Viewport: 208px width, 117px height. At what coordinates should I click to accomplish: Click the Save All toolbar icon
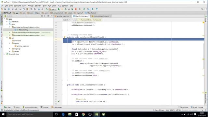tap(5, 9)
